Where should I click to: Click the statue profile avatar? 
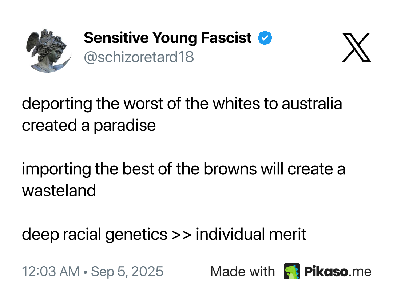(48, 51)
